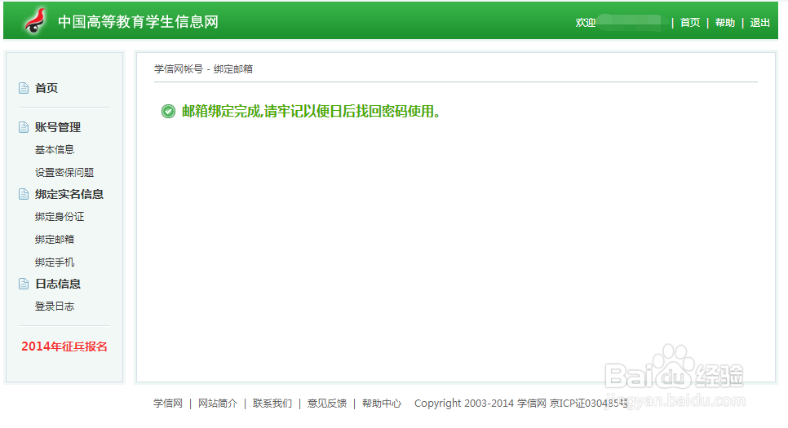
Task: Open 网站简介 footer link
Action: (218, 403)
